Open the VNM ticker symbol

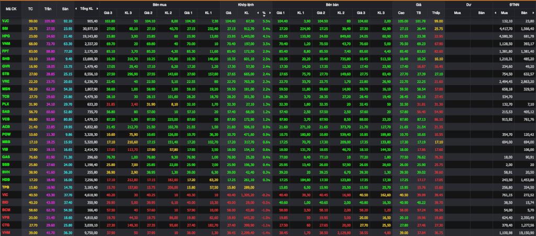pos(6,43)
